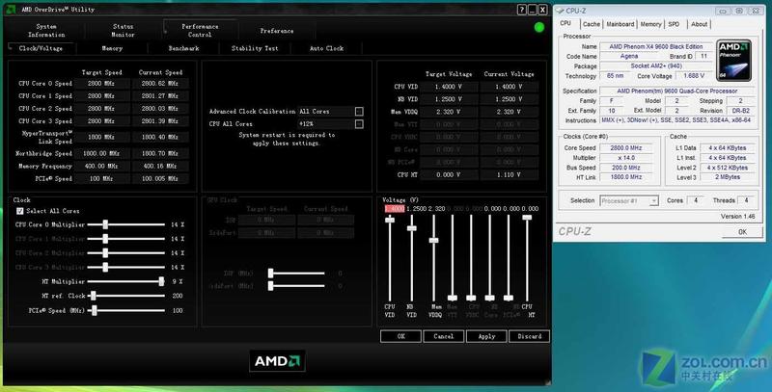This screenshot has width=772, height=392.
Task: Click the highlighted 1.4000 voltage value
Action: [395, 209]
